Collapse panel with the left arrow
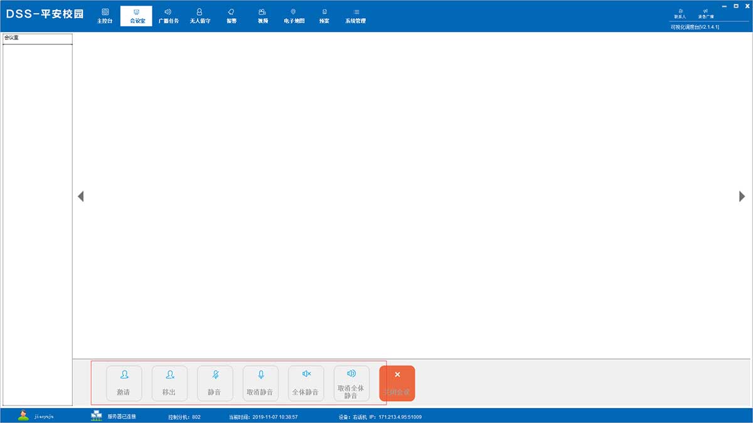 point(80,196)
